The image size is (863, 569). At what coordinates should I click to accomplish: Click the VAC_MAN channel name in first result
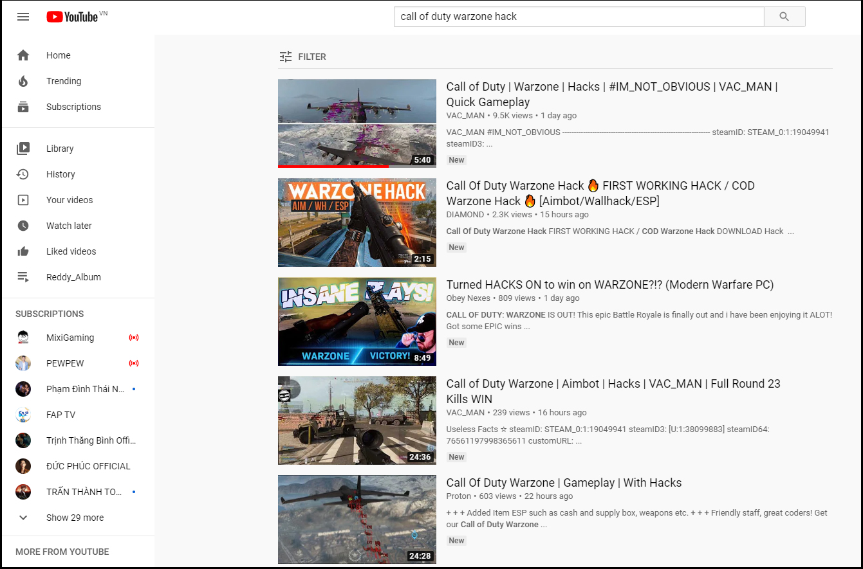465,116
